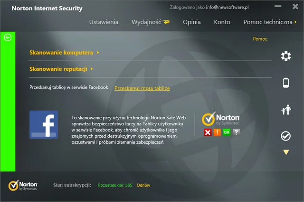Click the info@newsoftware.pl account text
This screenshot has width=304, height=202.
(227, 8)
